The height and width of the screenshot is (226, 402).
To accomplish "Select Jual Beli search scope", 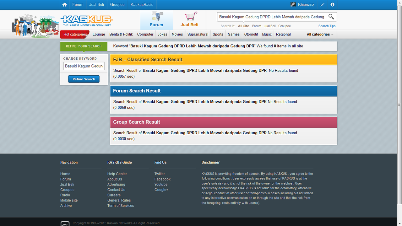I will pyautogui.click(x=270, y=26).
